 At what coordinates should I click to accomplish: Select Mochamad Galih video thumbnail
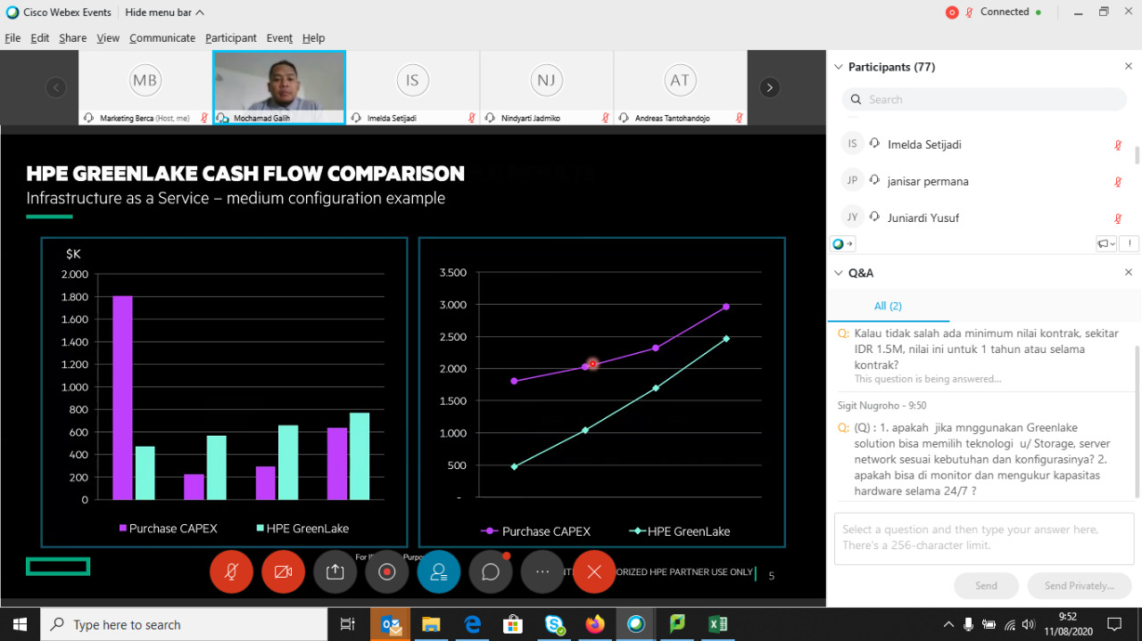pyautogui.click(x=278, y=87)
